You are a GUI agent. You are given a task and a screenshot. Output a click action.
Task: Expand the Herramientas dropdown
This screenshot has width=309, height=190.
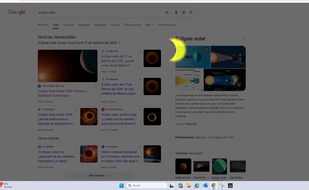pyautogui.click(x=168, y=25)
